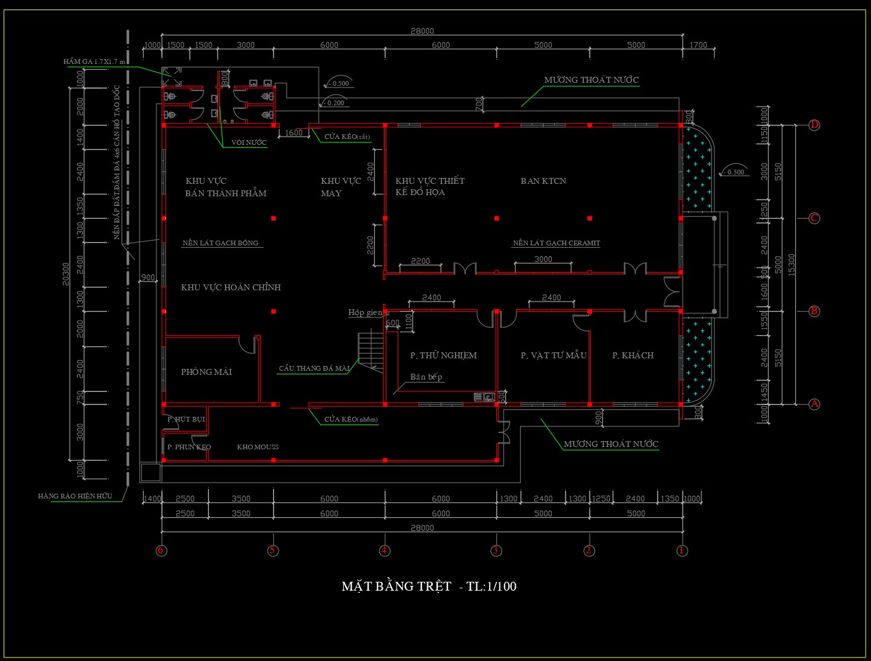The width and height of the screenshot is (871, 661).
Task: Select the KHU VỰC BÁN THÀNH PHẨM label
Action: pyautogui.click(x=226, y=187)
